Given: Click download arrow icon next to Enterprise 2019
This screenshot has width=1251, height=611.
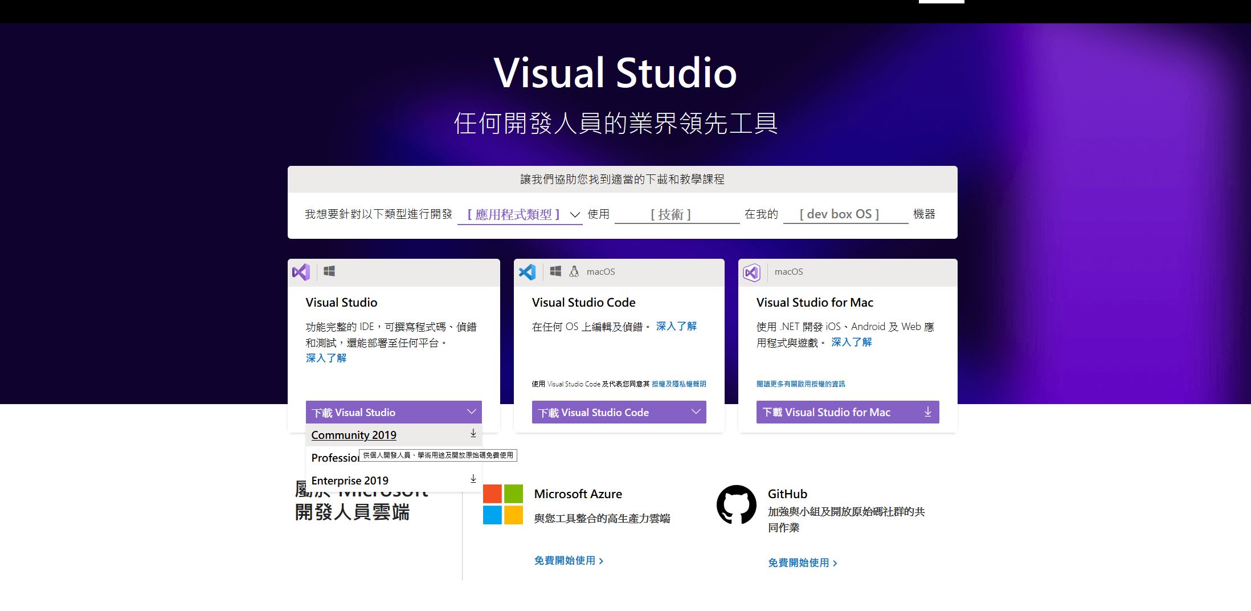Looking at the screenshot, I should point(473,479).
